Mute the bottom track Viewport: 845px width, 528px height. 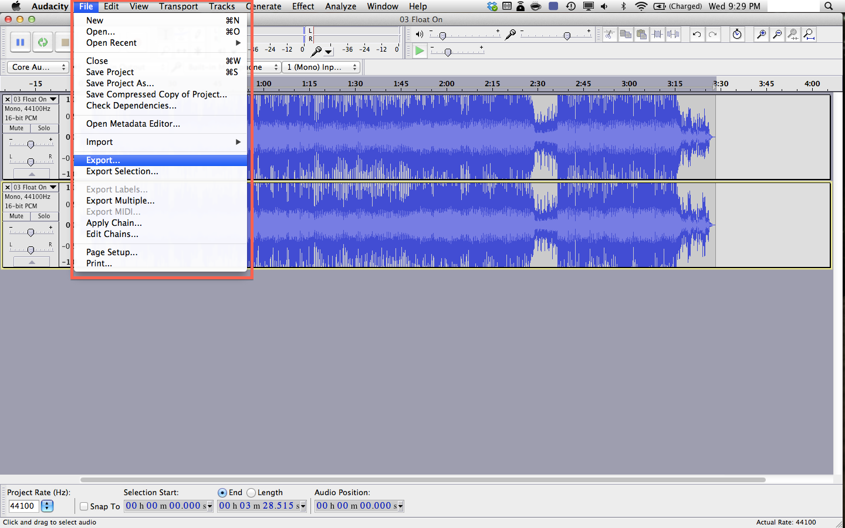[x=16, y=216]
